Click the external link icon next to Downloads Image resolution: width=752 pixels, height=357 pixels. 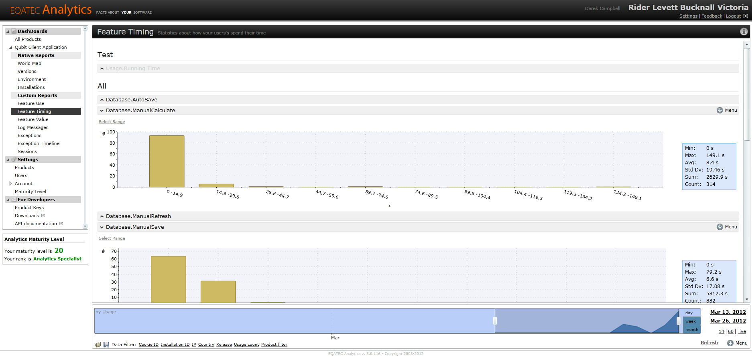click(x=43, y=216)
